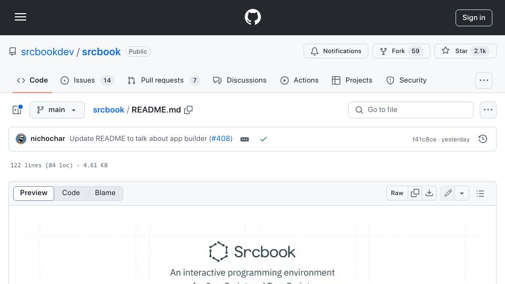Open the Actions tab

pyautogui.click(x=299, y=80)
